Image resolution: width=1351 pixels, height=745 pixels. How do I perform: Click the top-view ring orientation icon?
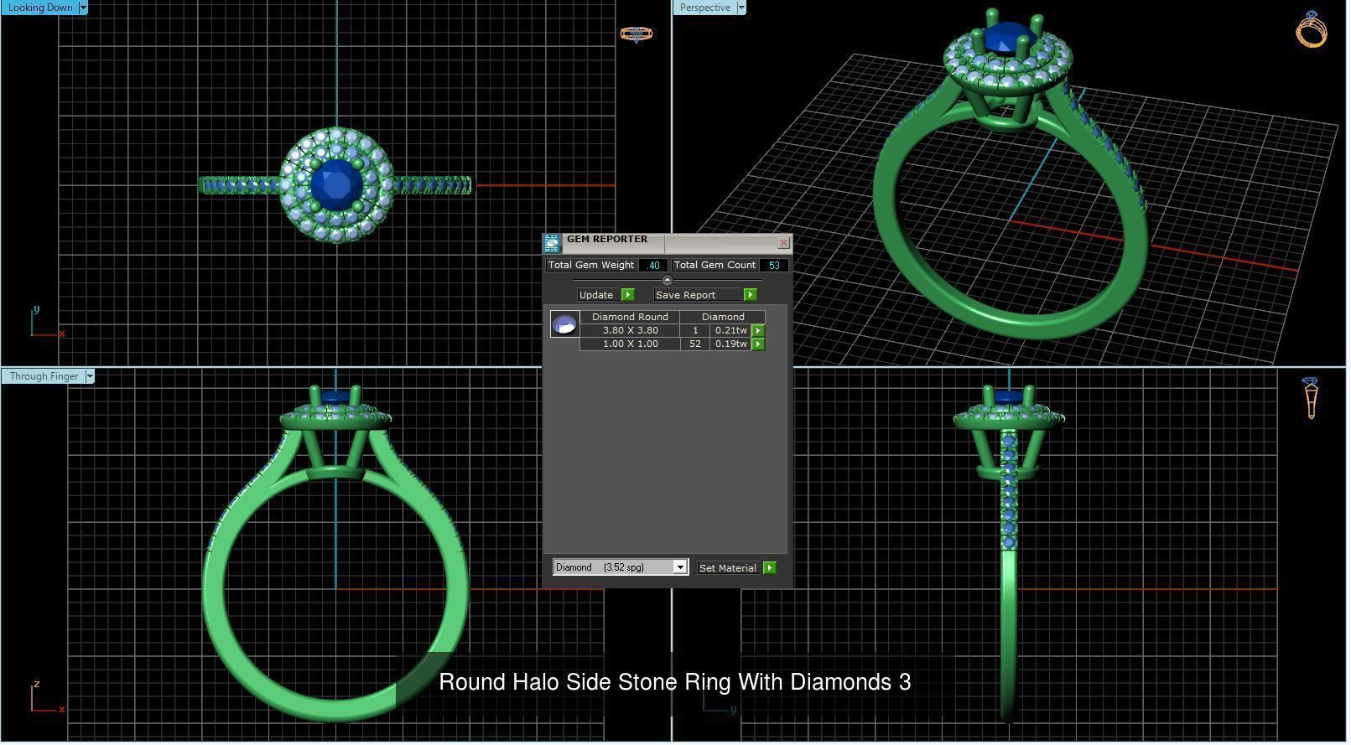coord(637,34)
